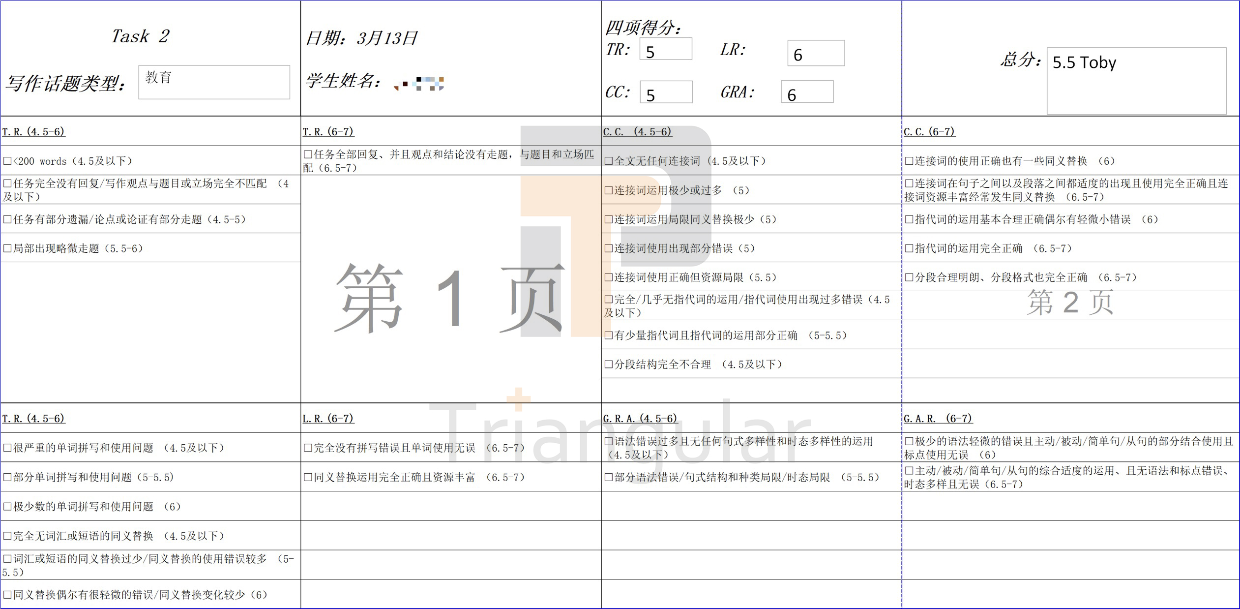Click the TR score field
Image resolution: width=1240 pixels, height=609 pixels.
666,49
